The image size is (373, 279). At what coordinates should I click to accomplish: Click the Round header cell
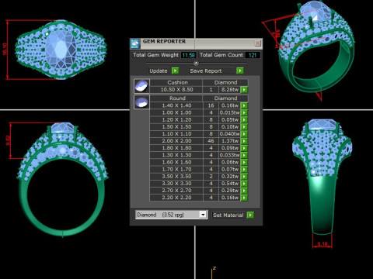[177, 98]
